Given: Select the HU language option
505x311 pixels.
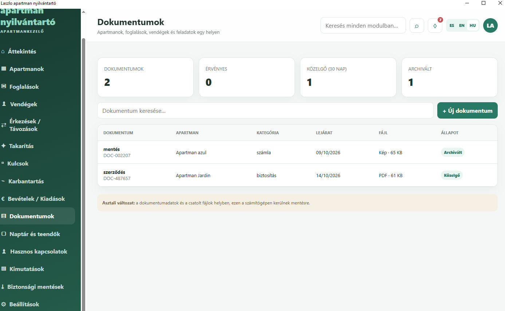Looking at the screenshot, I should [x=473, y=25].
